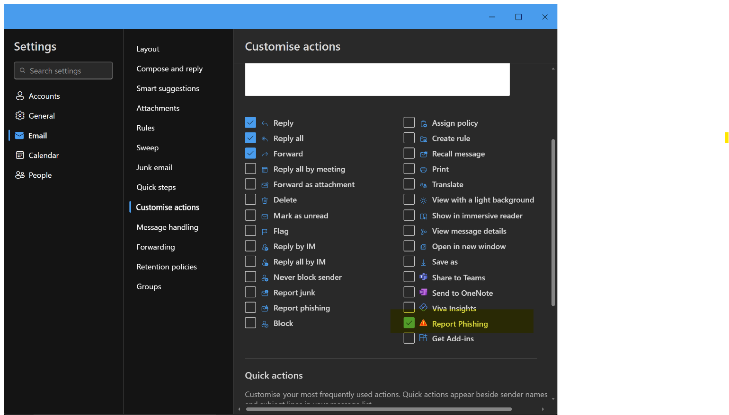Click the horizontal scrollbar at the bottom
Viewport: 729px width, 415px height.
[x=379, y=409]
